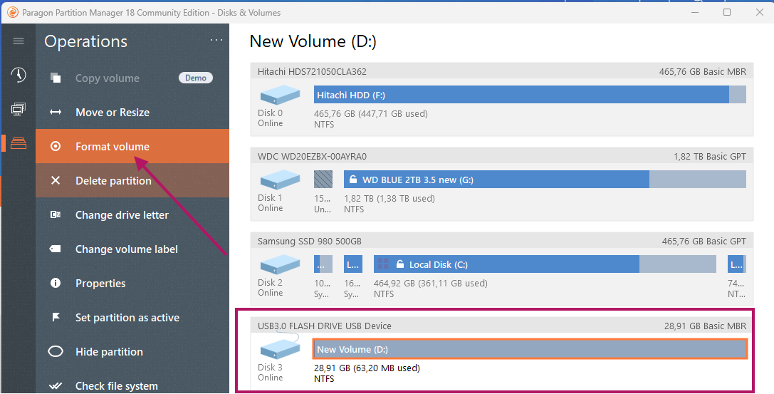Click the Set partition as active flag icon
The height and width of the screenshot is (394, 774).
coord(56,317)
